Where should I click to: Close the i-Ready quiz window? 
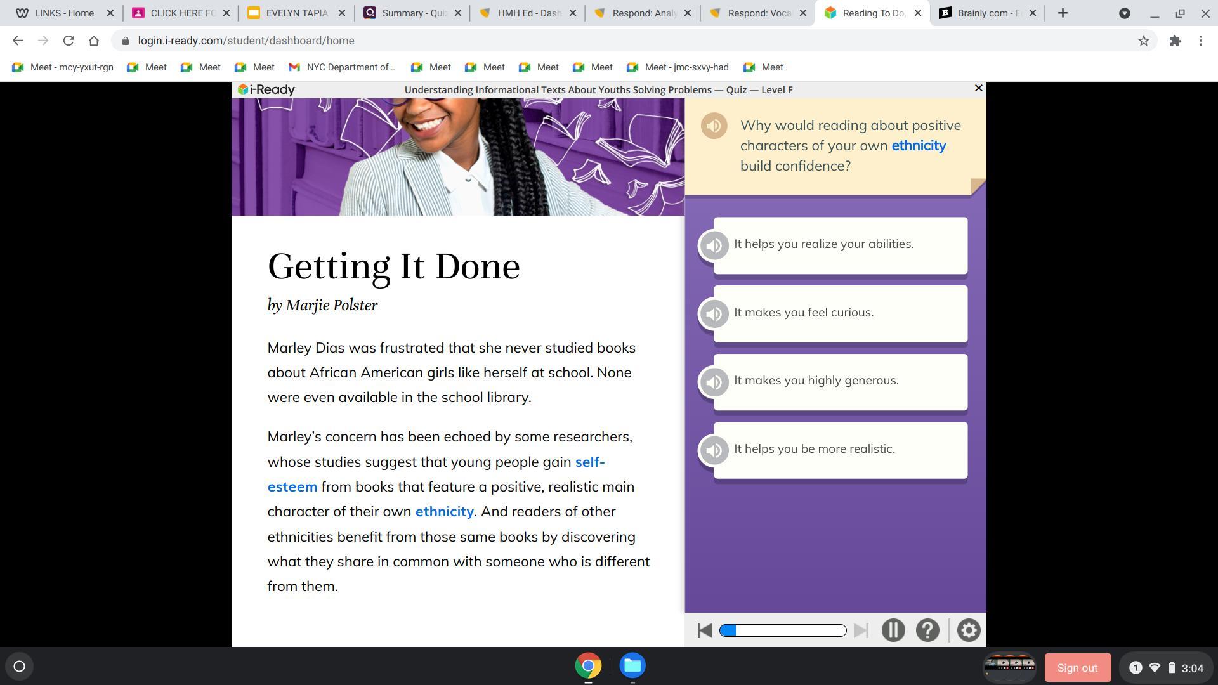[978, 88]
